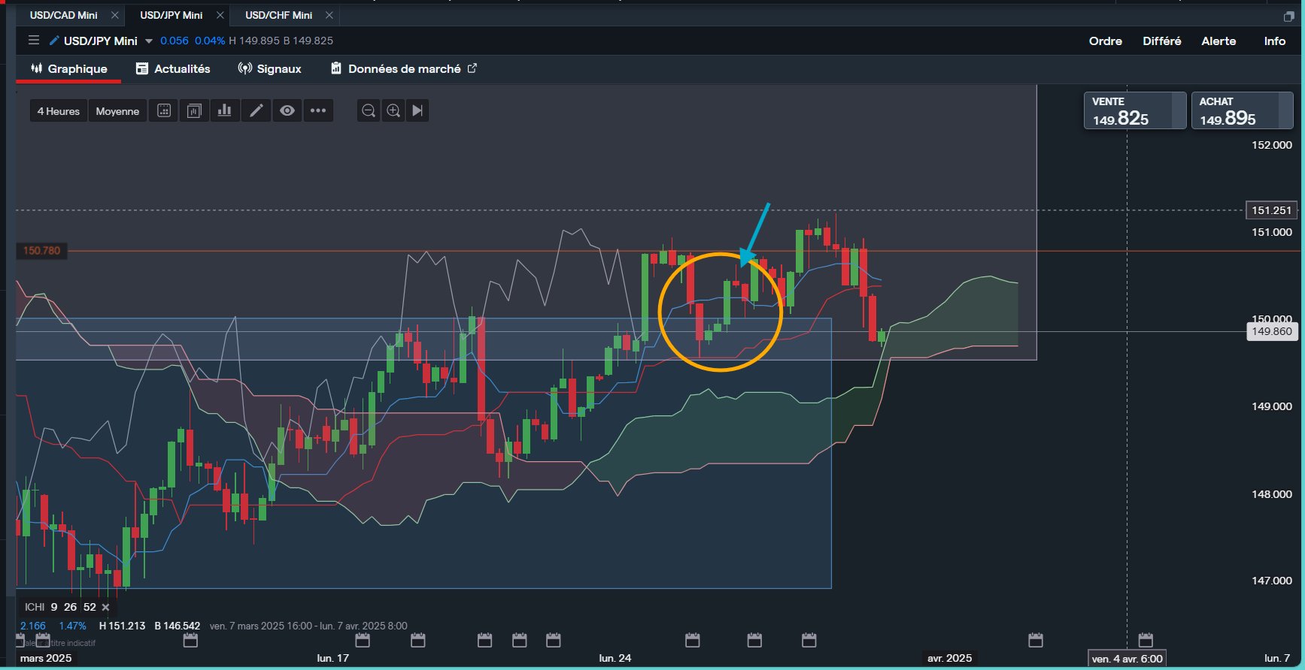
Task: Toggle visibility with the eye icon
Action: point(287,111)
